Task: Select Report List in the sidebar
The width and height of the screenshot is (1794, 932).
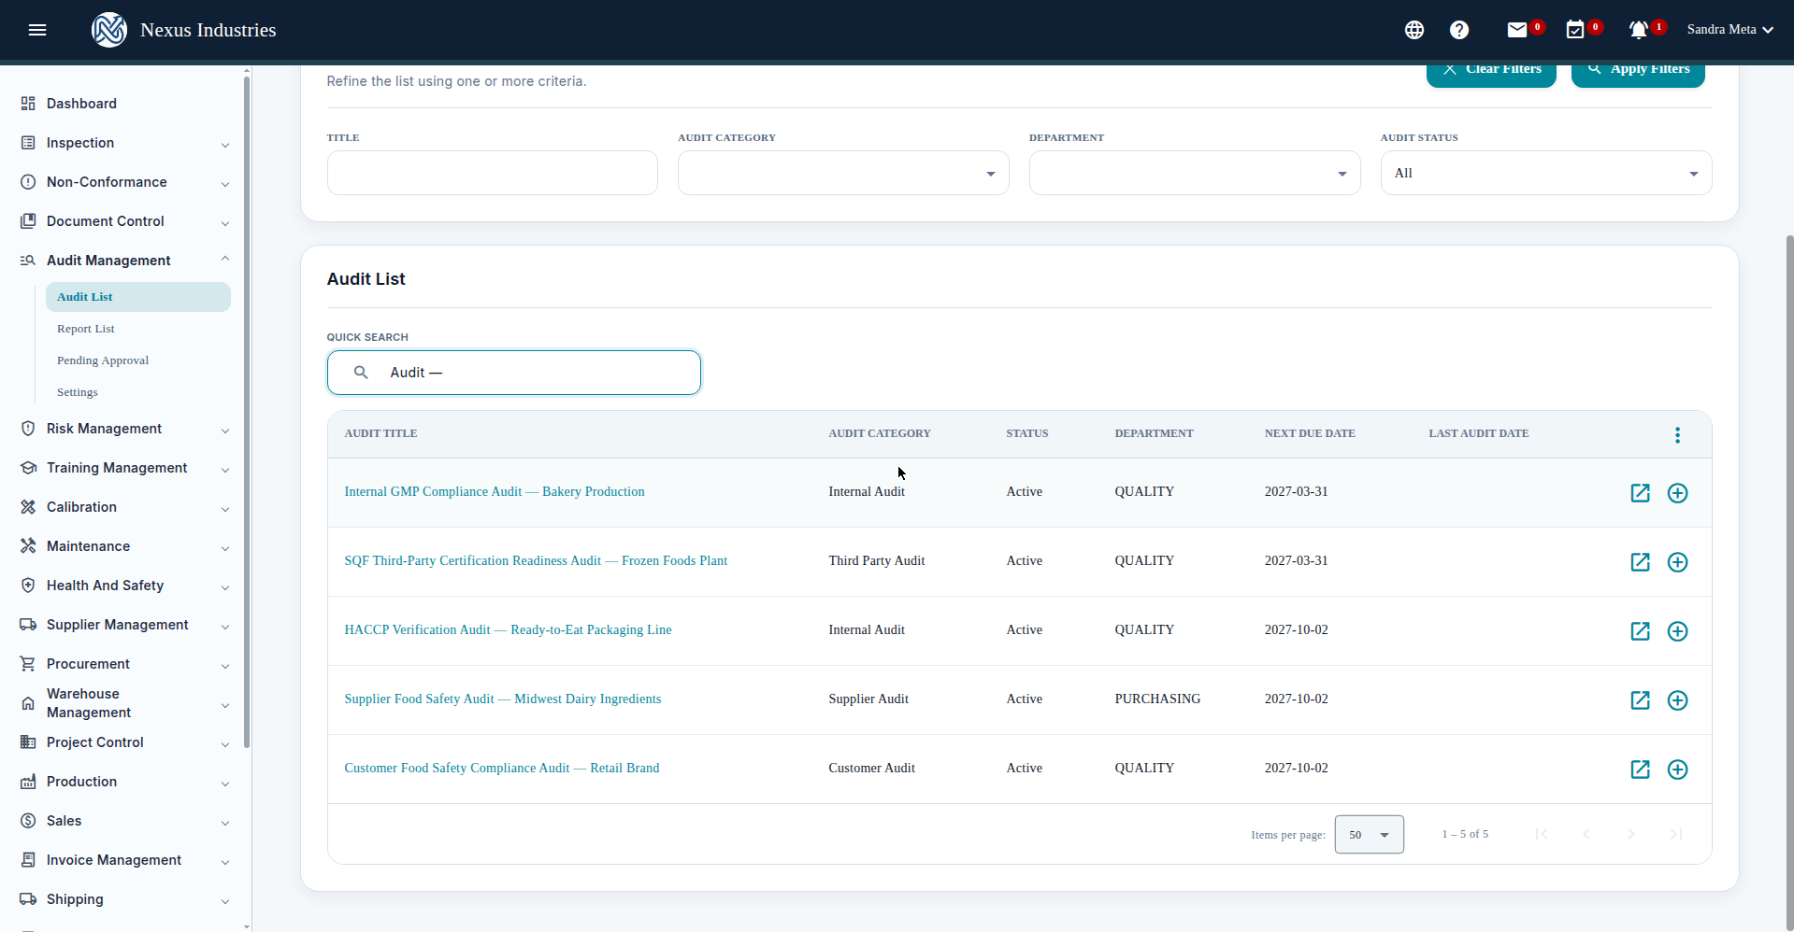Action: click(x=86, y=329)
